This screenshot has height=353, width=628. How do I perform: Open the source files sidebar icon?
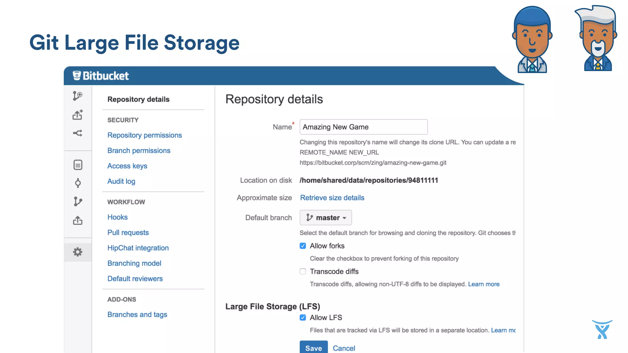[78, 165]
